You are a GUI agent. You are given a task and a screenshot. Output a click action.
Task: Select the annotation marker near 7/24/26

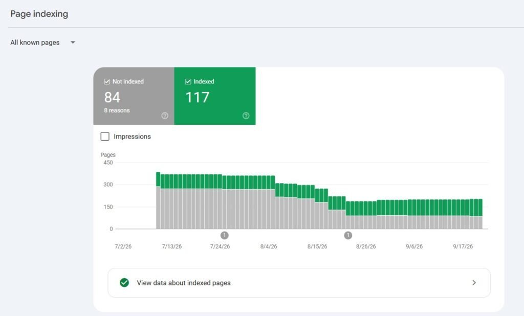(x=225, y=235)
